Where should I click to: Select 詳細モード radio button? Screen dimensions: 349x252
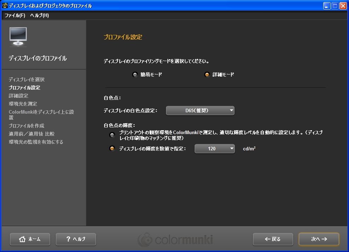207,74
